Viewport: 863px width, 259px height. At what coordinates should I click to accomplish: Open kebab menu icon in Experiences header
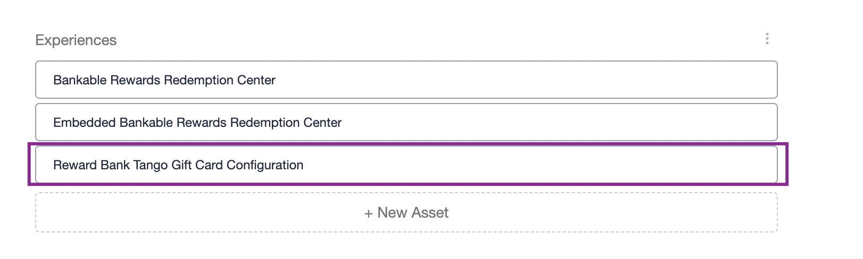click(x=767, y=39)
